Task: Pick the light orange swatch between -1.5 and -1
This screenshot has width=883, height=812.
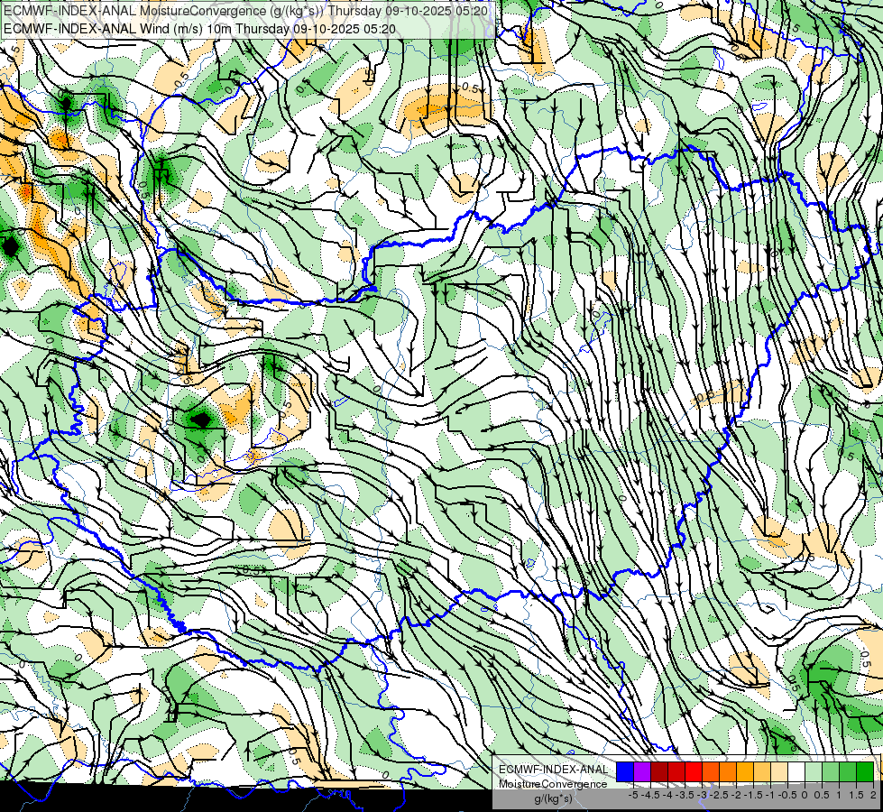Action: (762, 772)
